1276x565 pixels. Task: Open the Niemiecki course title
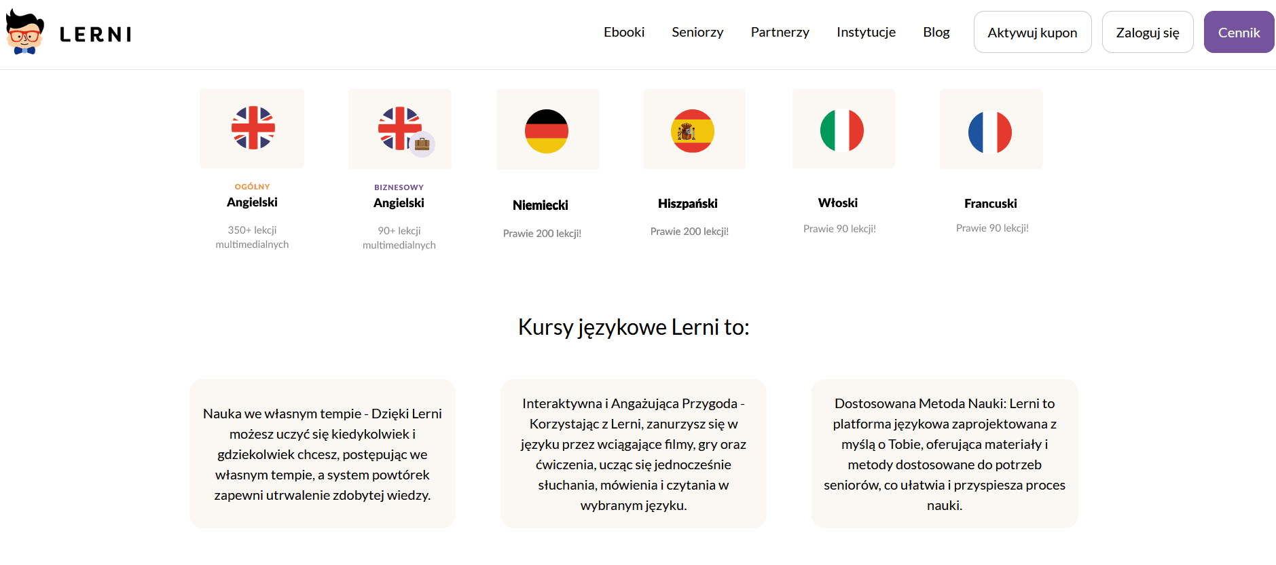tap(541, 205)
